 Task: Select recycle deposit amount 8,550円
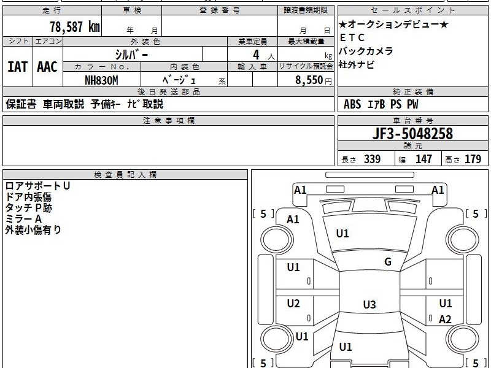click(314, 80)
